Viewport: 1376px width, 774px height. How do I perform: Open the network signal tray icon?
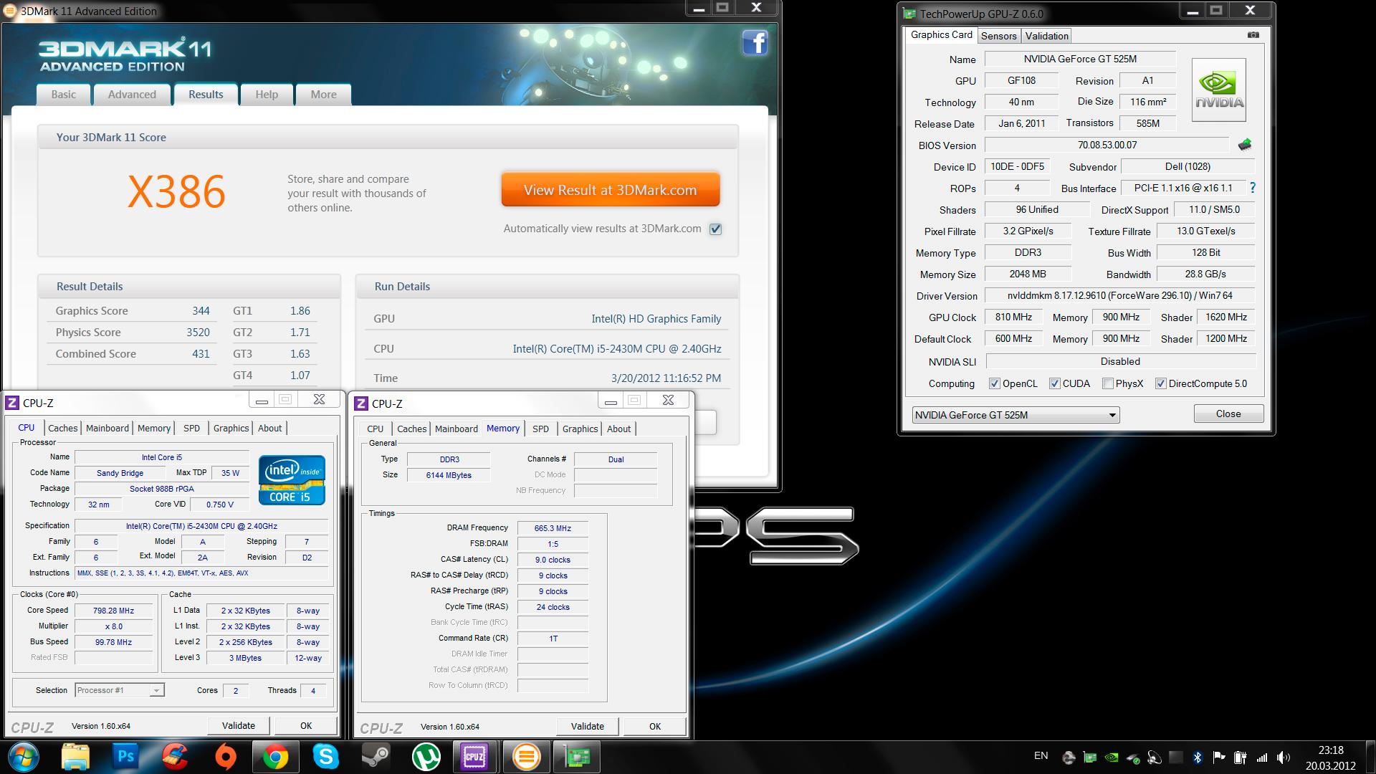1262,757
